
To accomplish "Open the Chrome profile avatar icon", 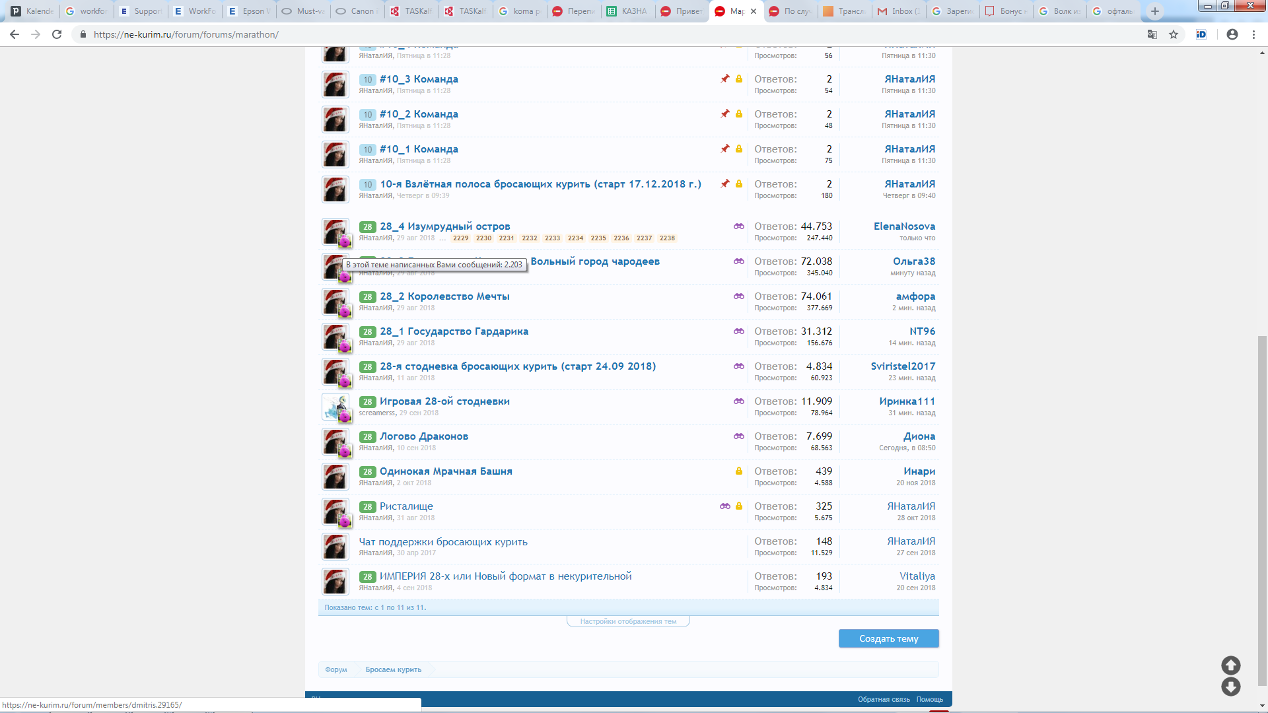I will (x=1232, y=34).
